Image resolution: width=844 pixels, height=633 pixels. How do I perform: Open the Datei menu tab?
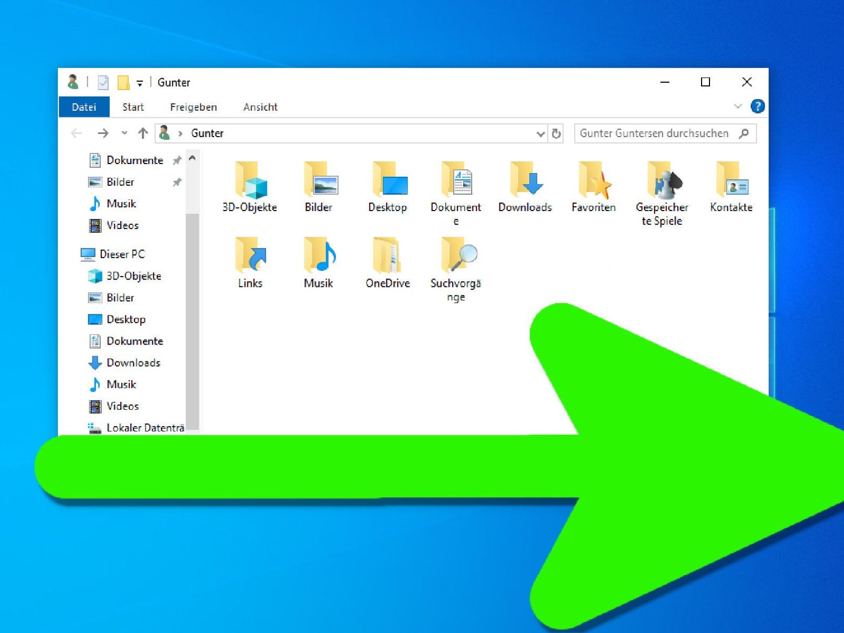click(84, 107)
